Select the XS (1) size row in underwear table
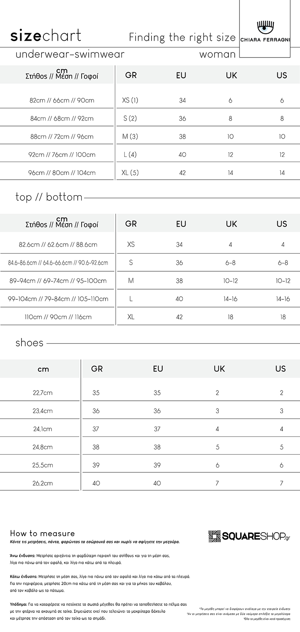Image resolution: width=300 pixels, height=632 pixels. [150, 100]
